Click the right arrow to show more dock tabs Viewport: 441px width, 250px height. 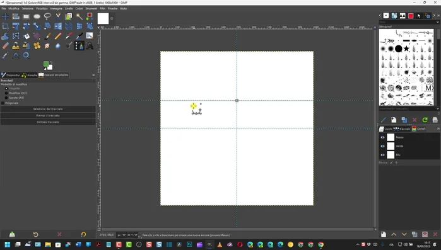(x=434, y=16)
